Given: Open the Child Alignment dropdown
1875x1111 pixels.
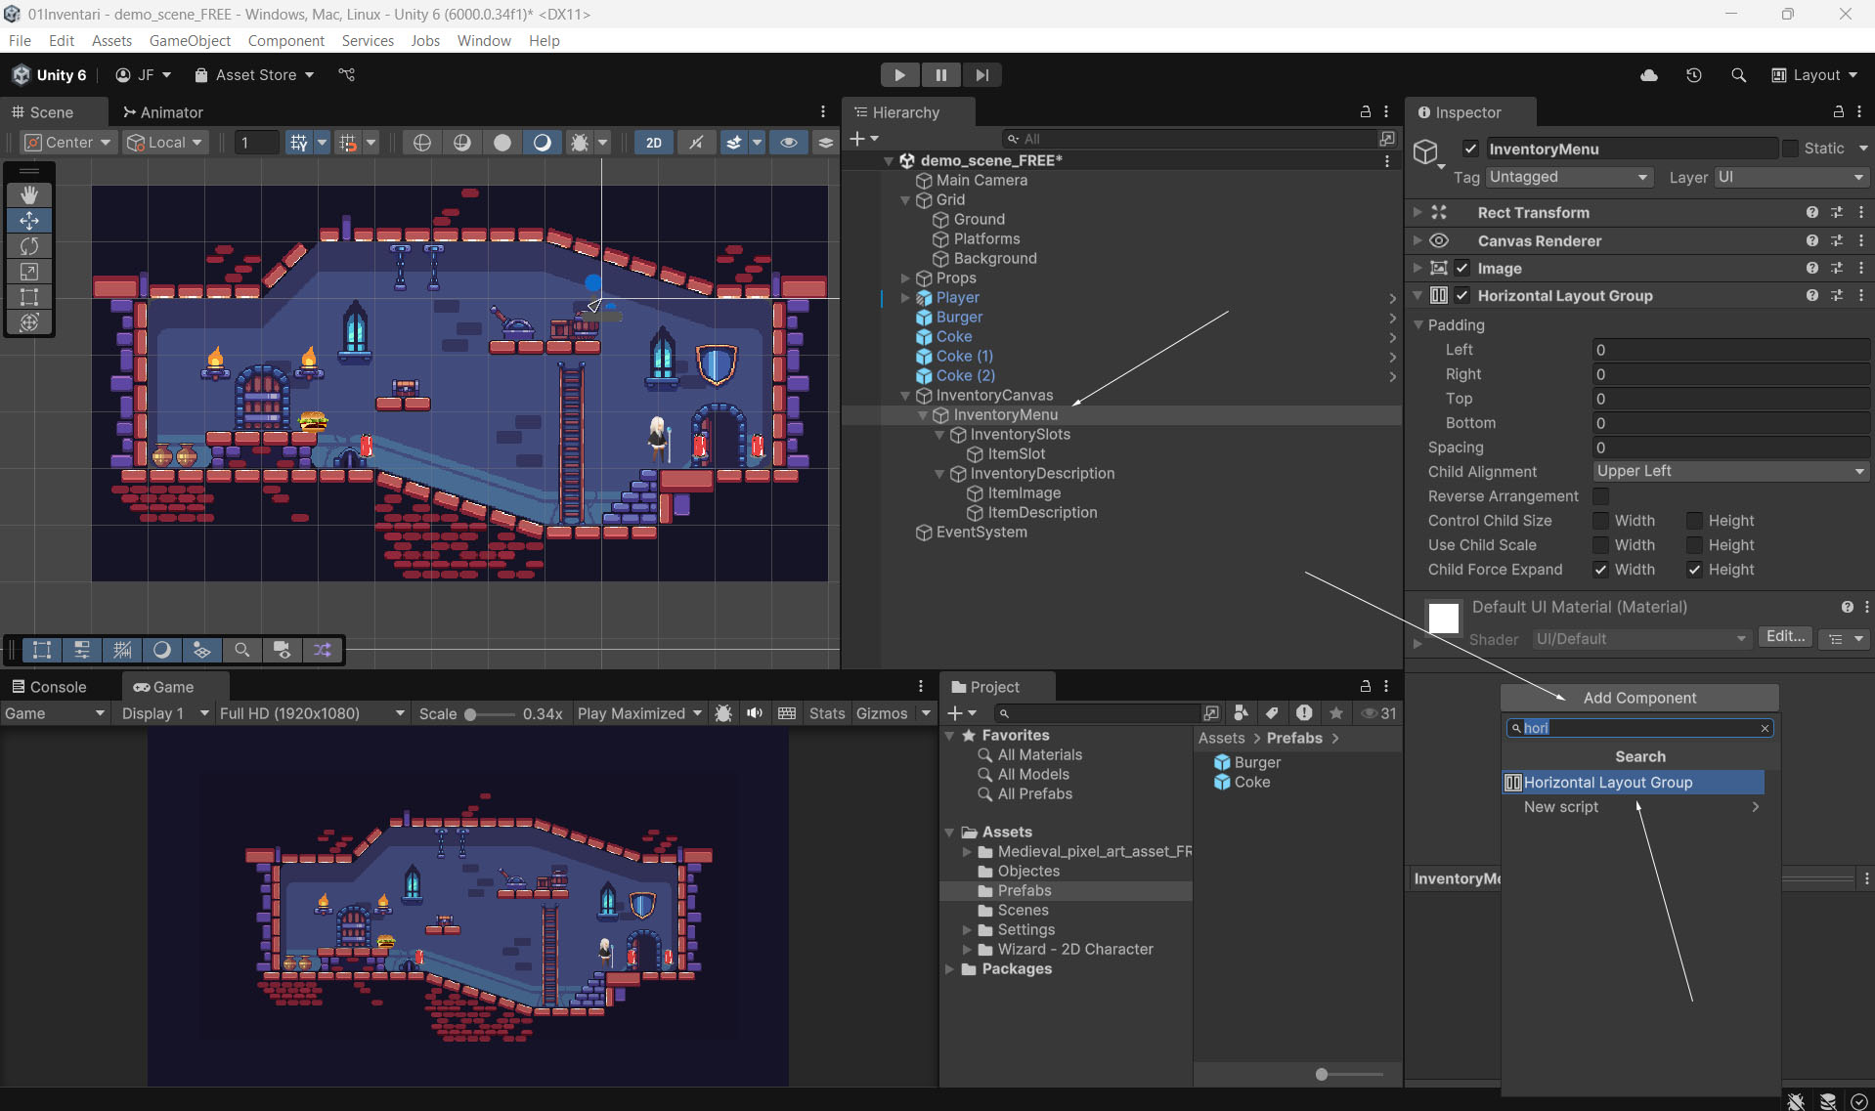Looking at the screenshot, I should tap(1730, 471).
